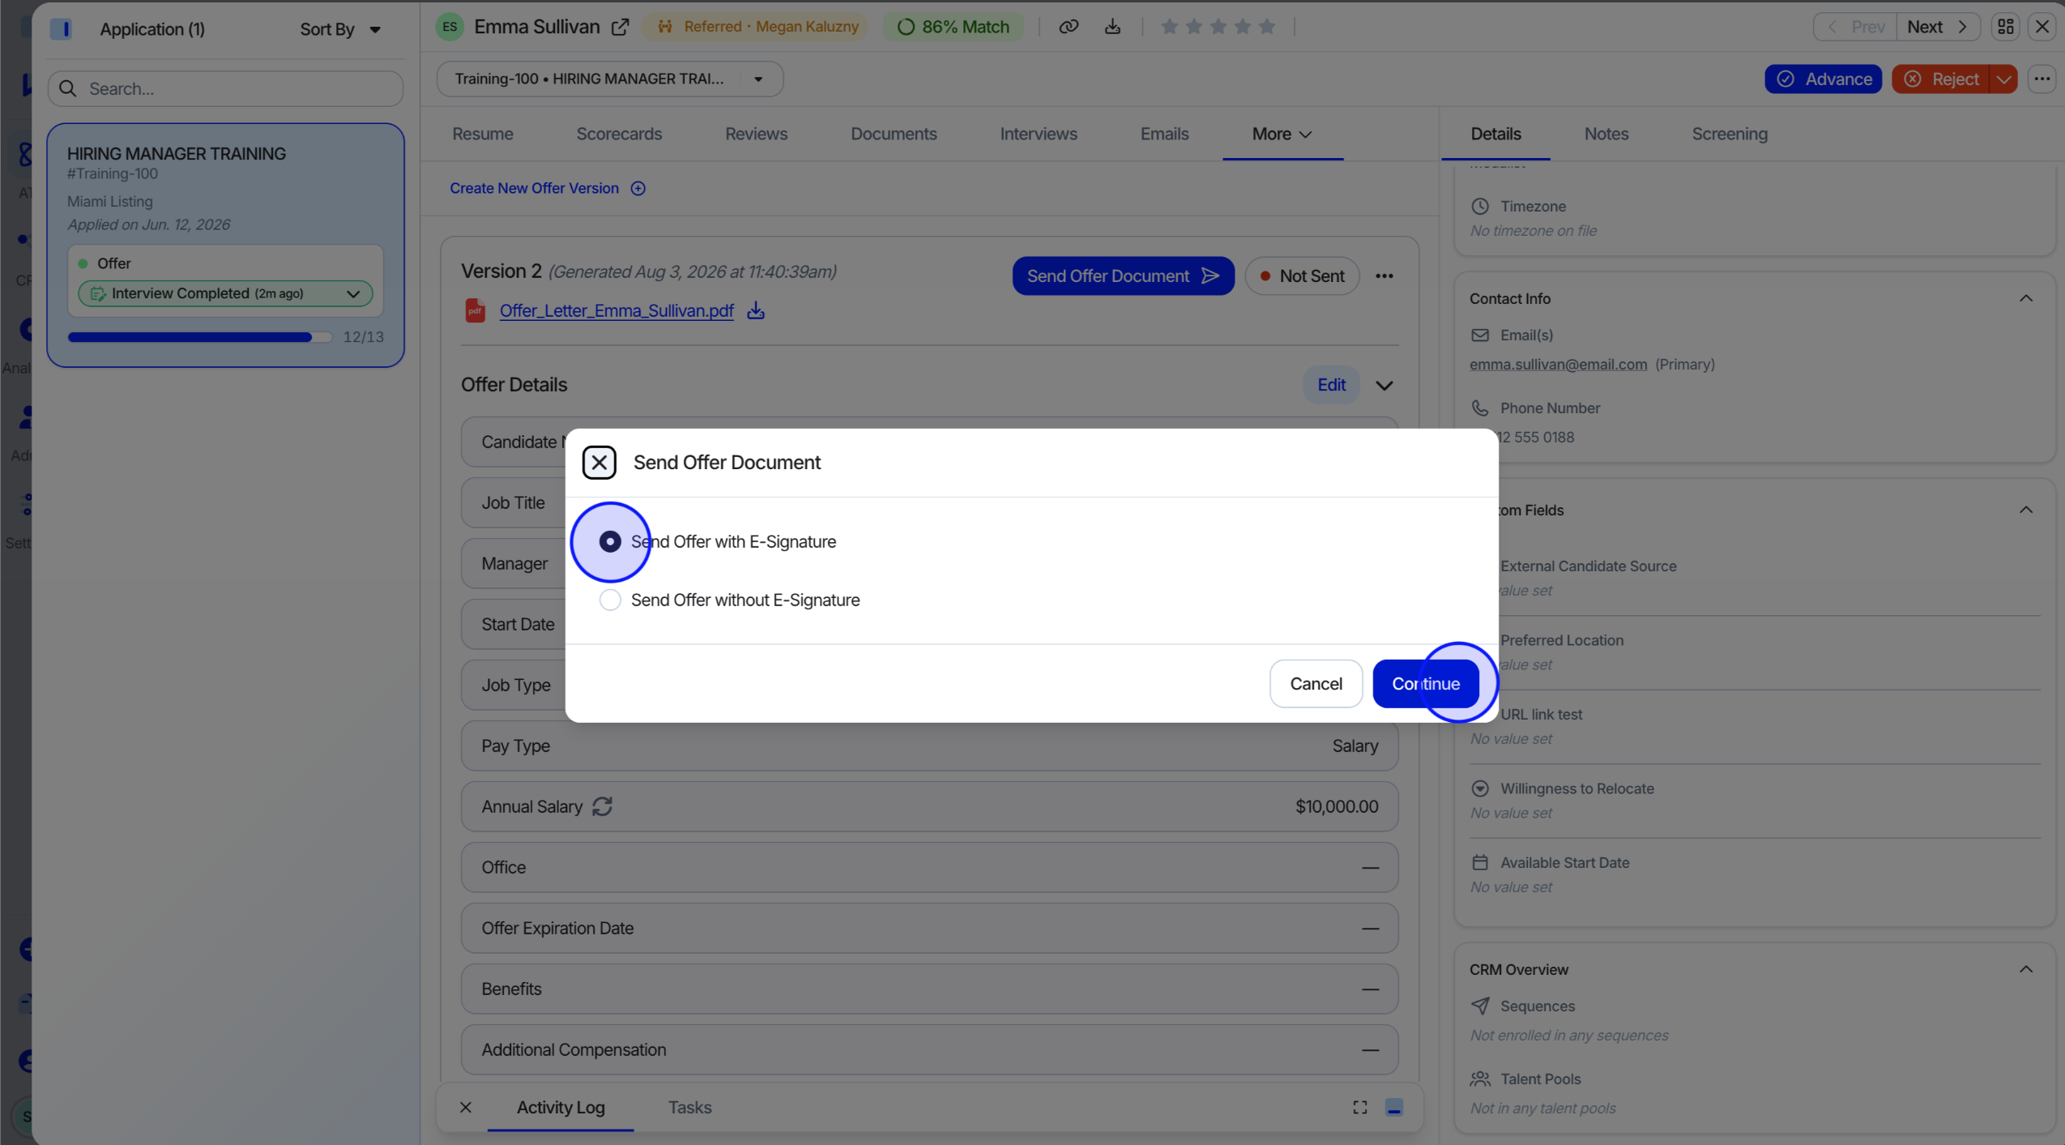Click the plus icon for new offer version
Image resolution: width=2065 pixels, height=1145 pixels.
(x=638, y=188)
